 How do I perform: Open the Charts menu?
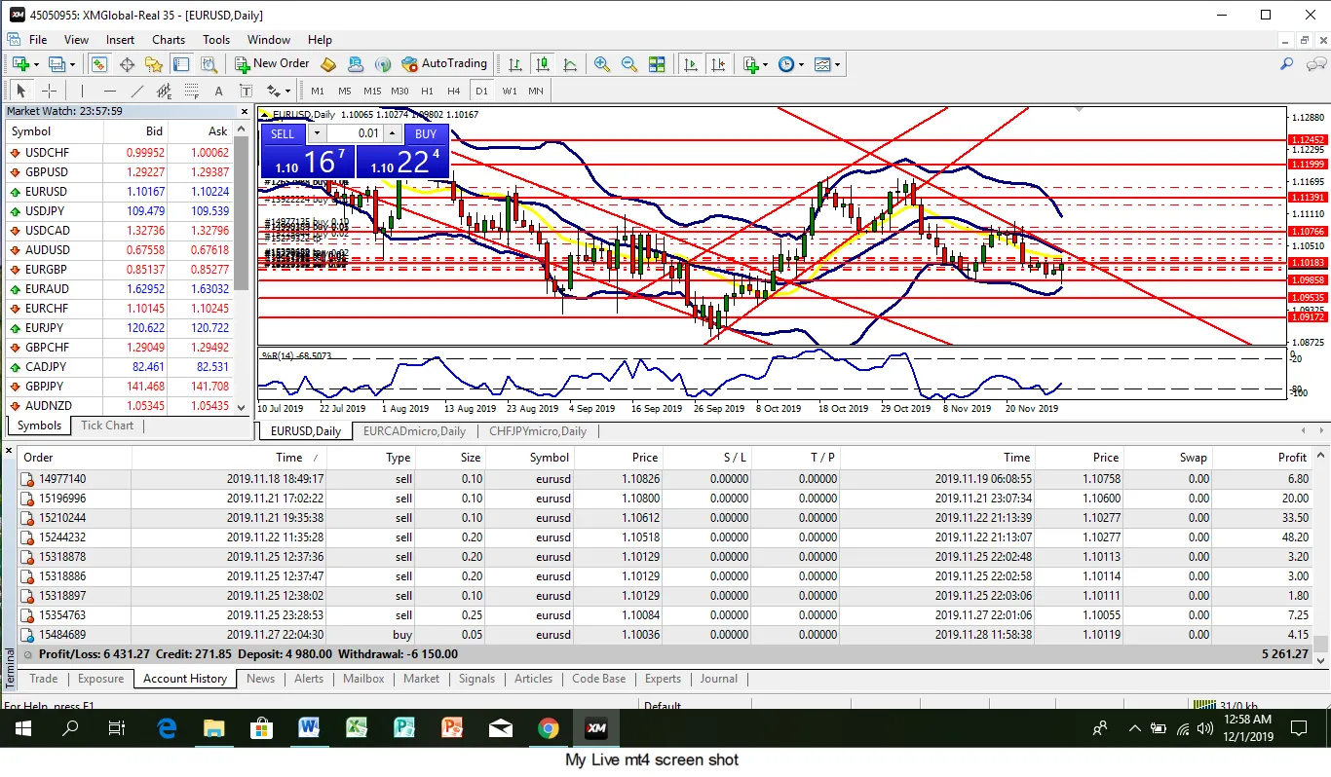(x=169, y=40)
